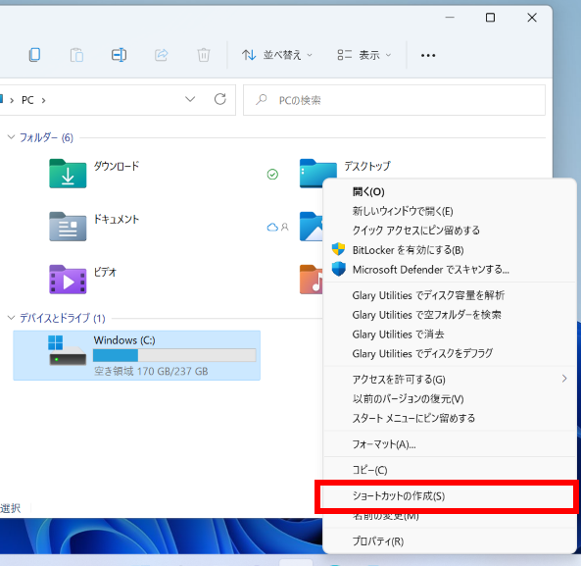Click the green sync status checkmark icon
This screenshot has width=581, height=566.
272,174
